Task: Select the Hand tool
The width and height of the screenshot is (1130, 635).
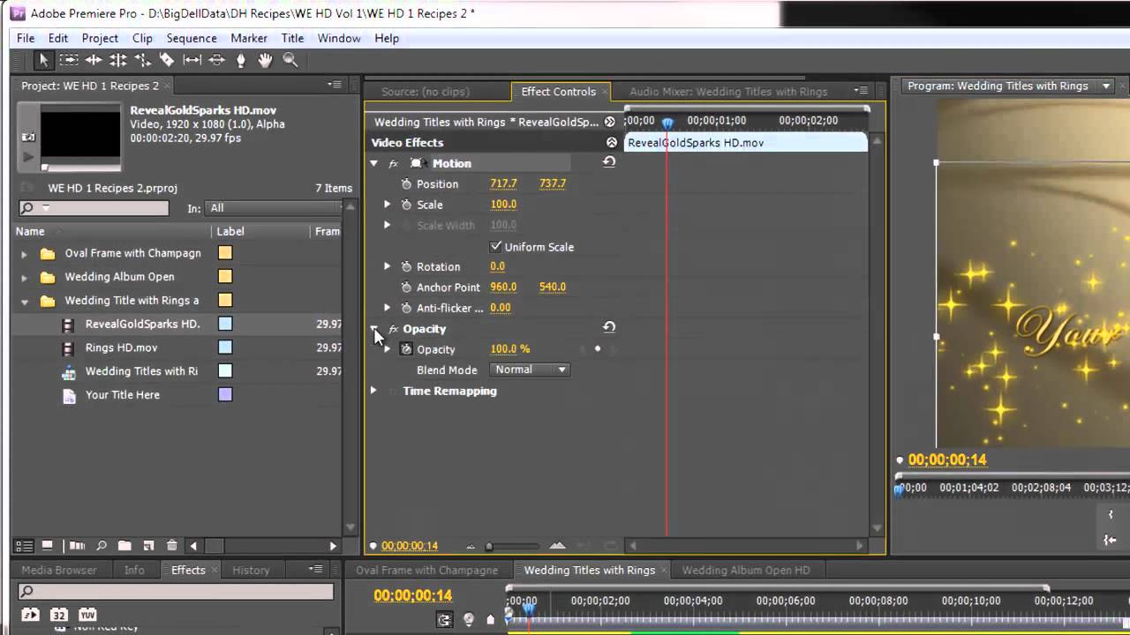Action: coord(265,60)
